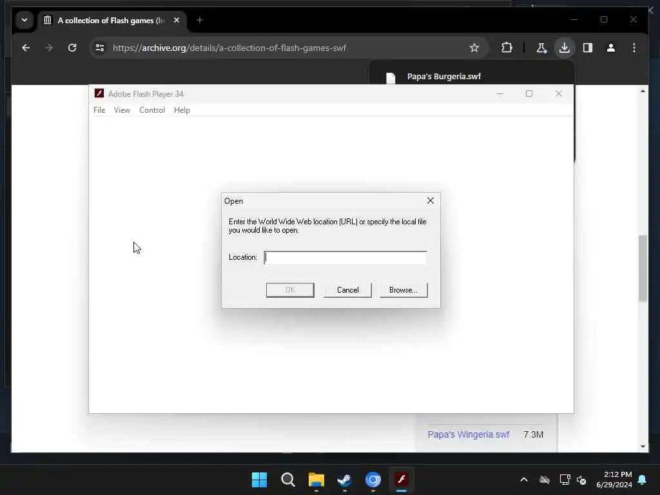Switch to Chrome taskbar icon
The height and width of the screenshot is (495, 660).
click(373, 480)
